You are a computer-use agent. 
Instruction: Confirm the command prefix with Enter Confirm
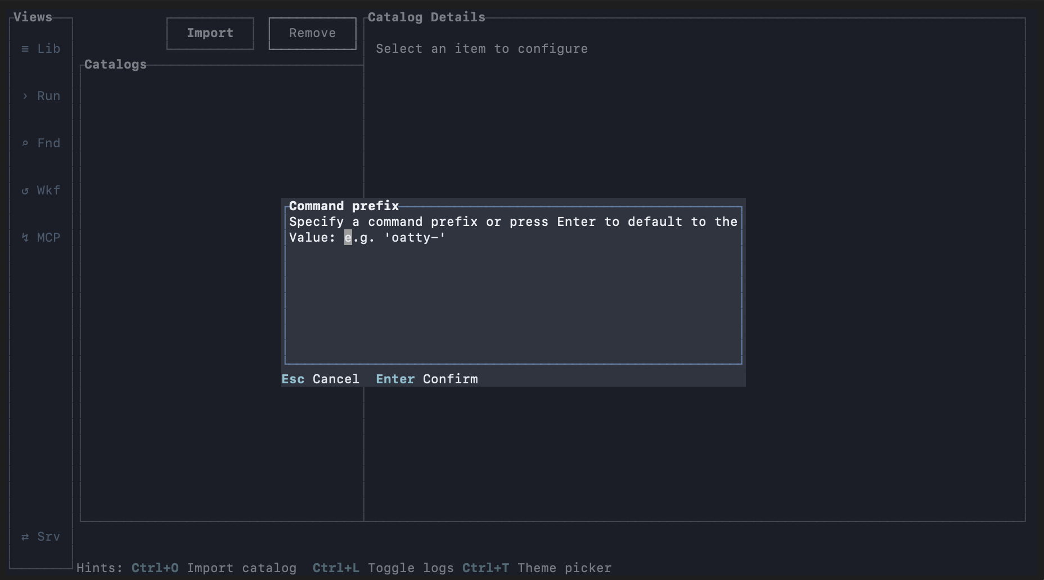[x=426, y=379]
